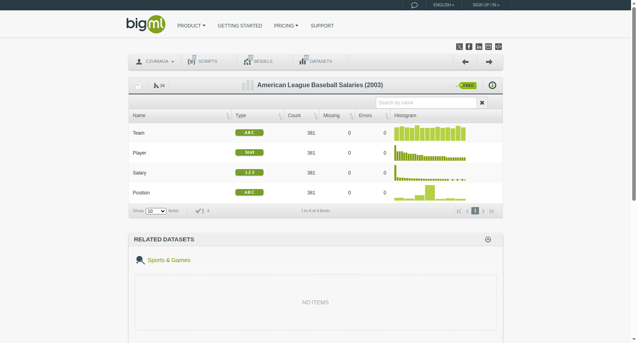637x343 pixels.
Task: Clear the search by name field
Action: (x=482, y=103)
